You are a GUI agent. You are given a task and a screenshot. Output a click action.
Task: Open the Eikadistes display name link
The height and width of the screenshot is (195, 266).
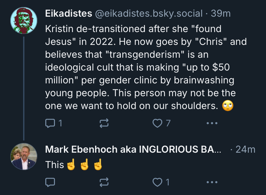pyautogui.click(x=68, y=13)
